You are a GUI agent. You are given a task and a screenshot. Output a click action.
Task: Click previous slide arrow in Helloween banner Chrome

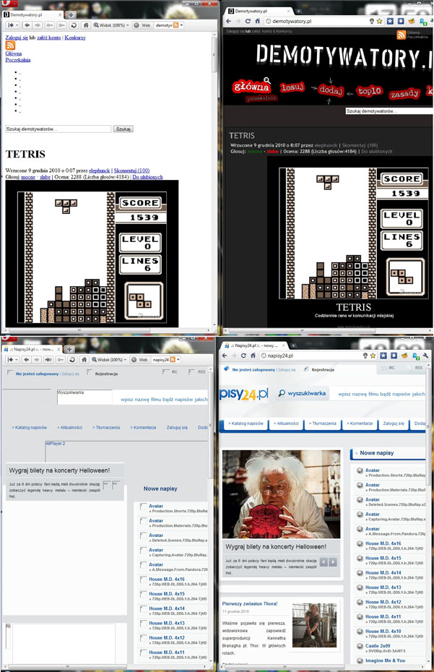324,562
